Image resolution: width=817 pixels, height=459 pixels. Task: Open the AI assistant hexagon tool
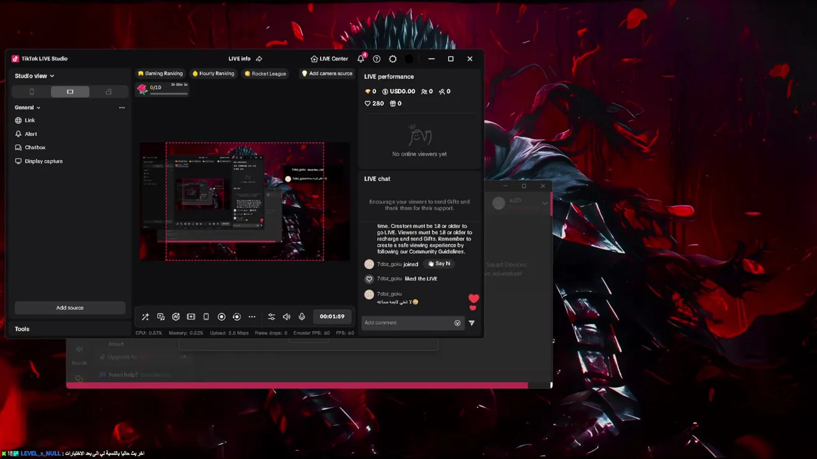(176, 317)
